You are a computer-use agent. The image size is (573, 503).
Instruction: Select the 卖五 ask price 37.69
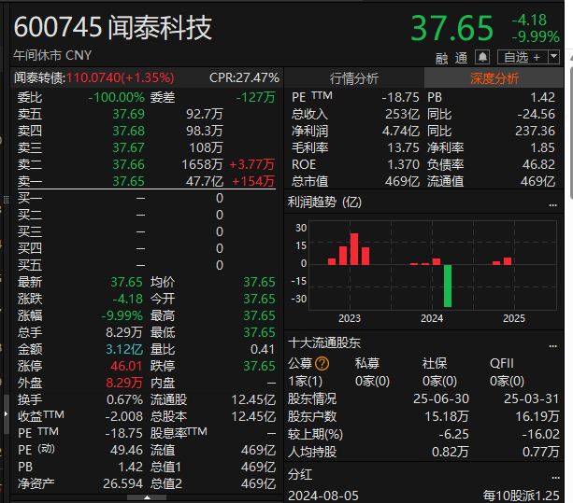point(128,114)
